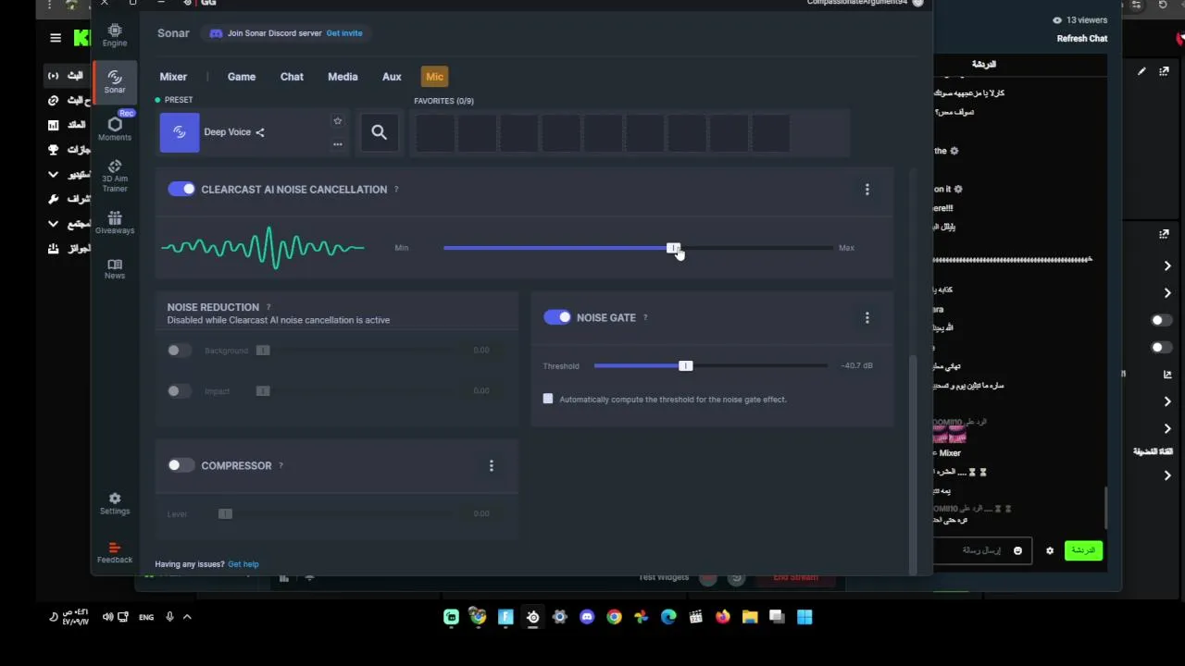Switch to the Mixer tab

click(173, 77)
